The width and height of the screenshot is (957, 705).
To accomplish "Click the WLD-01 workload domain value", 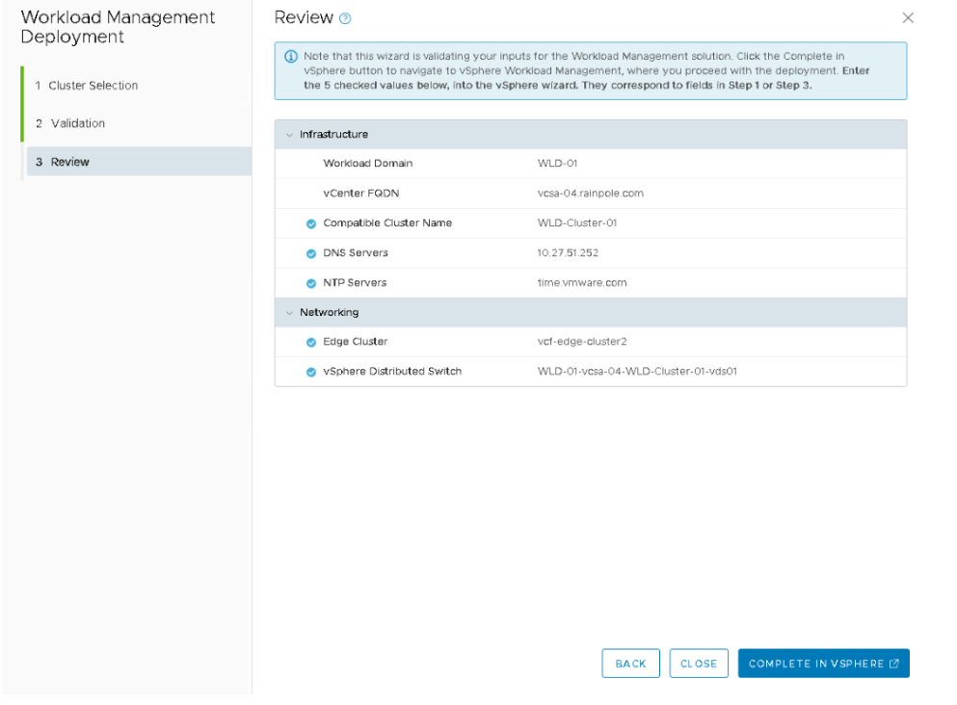I will tap(557, 164).
